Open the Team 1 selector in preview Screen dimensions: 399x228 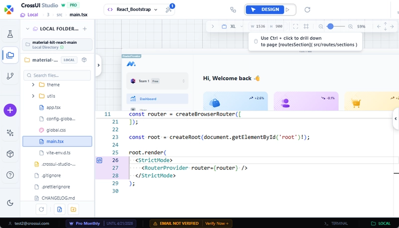coord(157,81)
